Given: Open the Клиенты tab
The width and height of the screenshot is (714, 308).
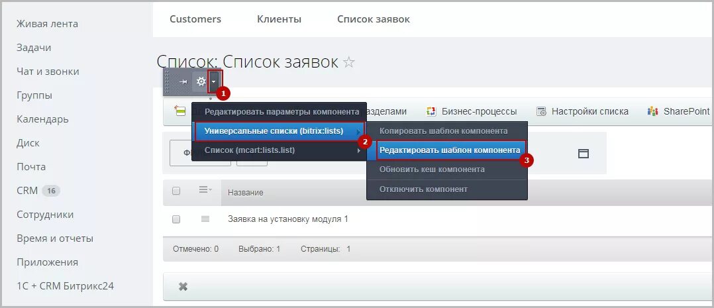Looking at the screenshot, I should click(x=279, y=19).
